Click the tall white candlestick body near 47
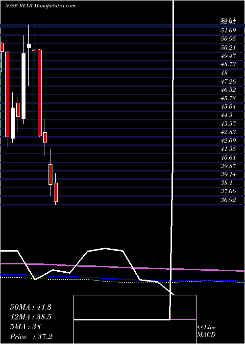The height and width of the screenshot is (344, 245). [x=24, y=86]
